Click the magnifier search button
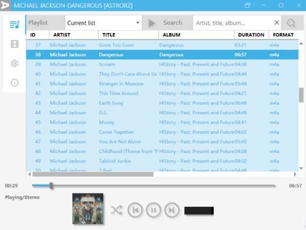The width and height of the screenshot is (306, 230). tap(291, 23)
